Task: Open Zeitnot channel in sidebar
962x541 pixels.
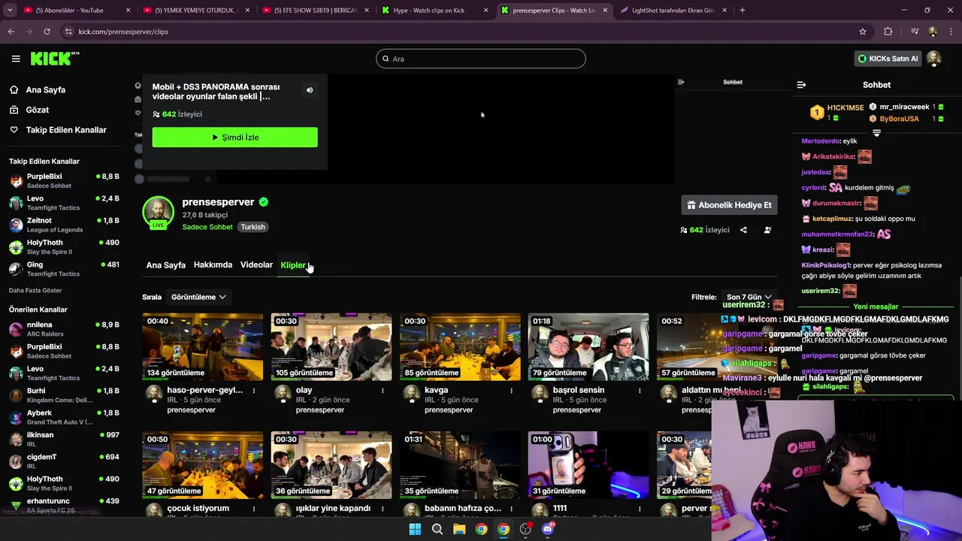Action: click(63, 225)
